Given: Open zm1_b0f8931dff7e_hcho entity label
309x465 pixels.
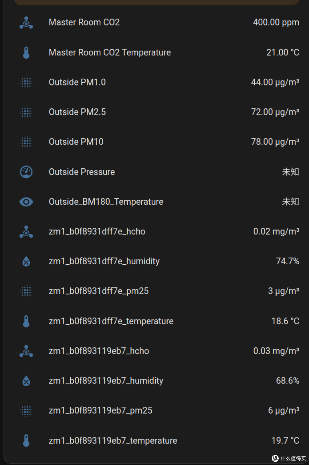Looking at the screenshot, I should (97, 231).
